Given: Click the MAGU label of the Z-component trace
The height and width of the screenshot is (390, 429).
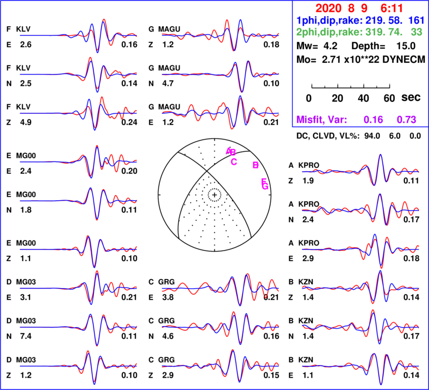Looking at the screenshot, I should tap(169, 29).
